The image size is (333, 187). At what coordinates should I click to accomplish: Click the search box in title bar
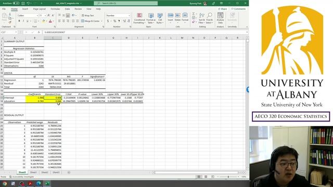click(x=126, y=4)
